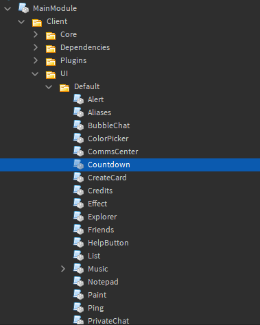The height and width of the screenshot is (325, 260).
Task: Select the Ping item text
Action: tap(96, 309)
